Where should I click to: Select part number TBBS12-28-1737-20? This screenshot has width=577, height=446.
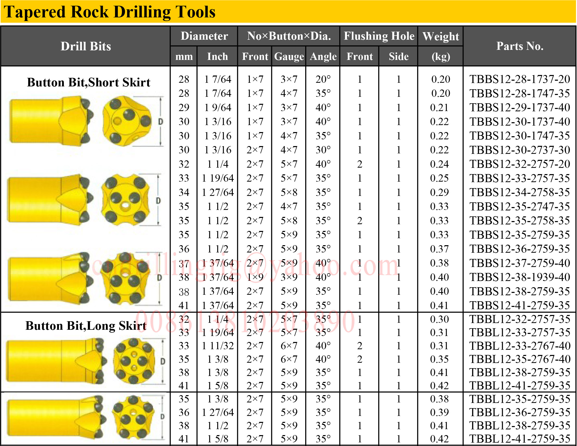[519, 79]
